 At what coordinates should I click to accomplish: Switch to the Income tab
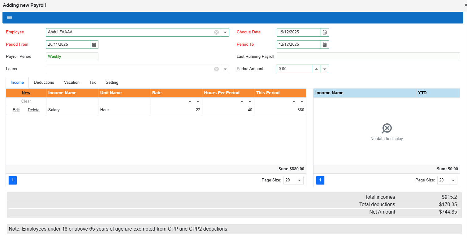(x=17, y=83)
